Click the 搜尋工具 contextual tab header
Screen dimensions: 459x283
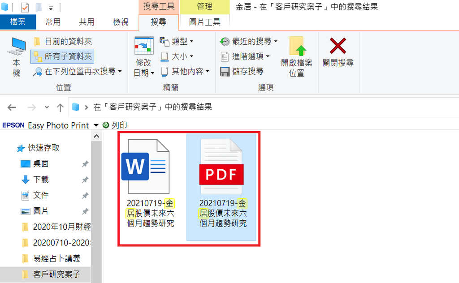pos(159,6)
